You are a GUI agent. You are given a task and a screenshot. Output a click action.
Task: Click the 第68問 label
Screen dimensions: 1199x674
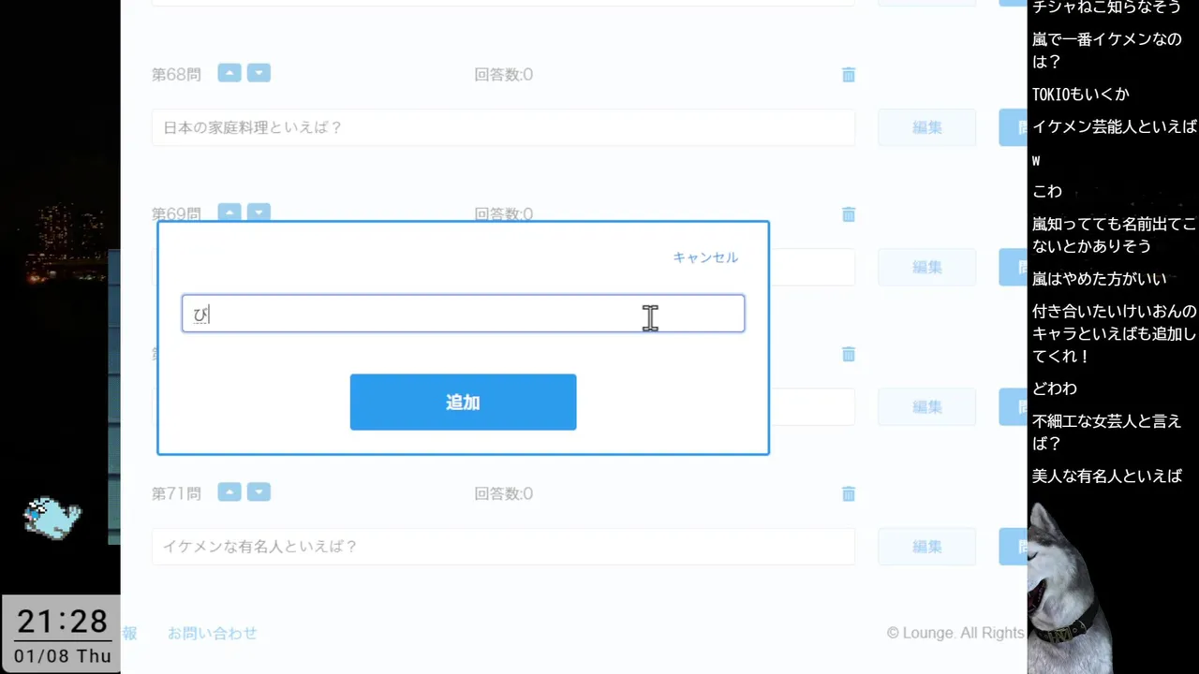(x=176, y=75)
